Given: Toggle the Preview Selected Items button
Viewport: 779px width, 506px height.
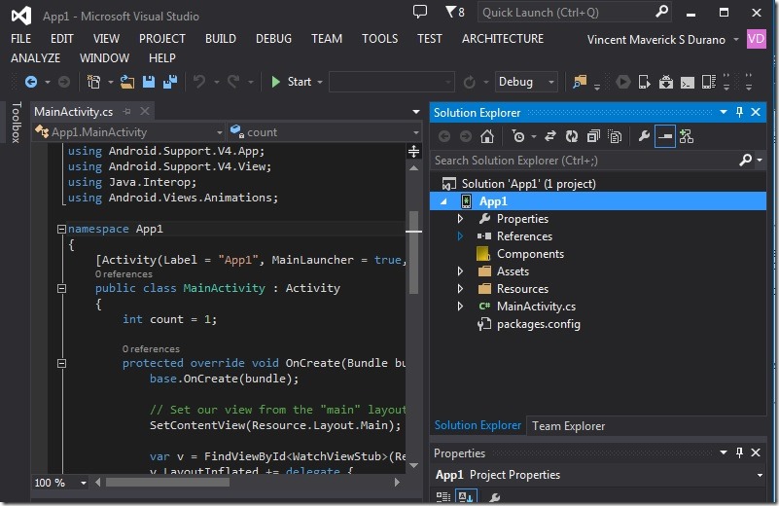Looking at the screenshot, I should tap(664, 137).
